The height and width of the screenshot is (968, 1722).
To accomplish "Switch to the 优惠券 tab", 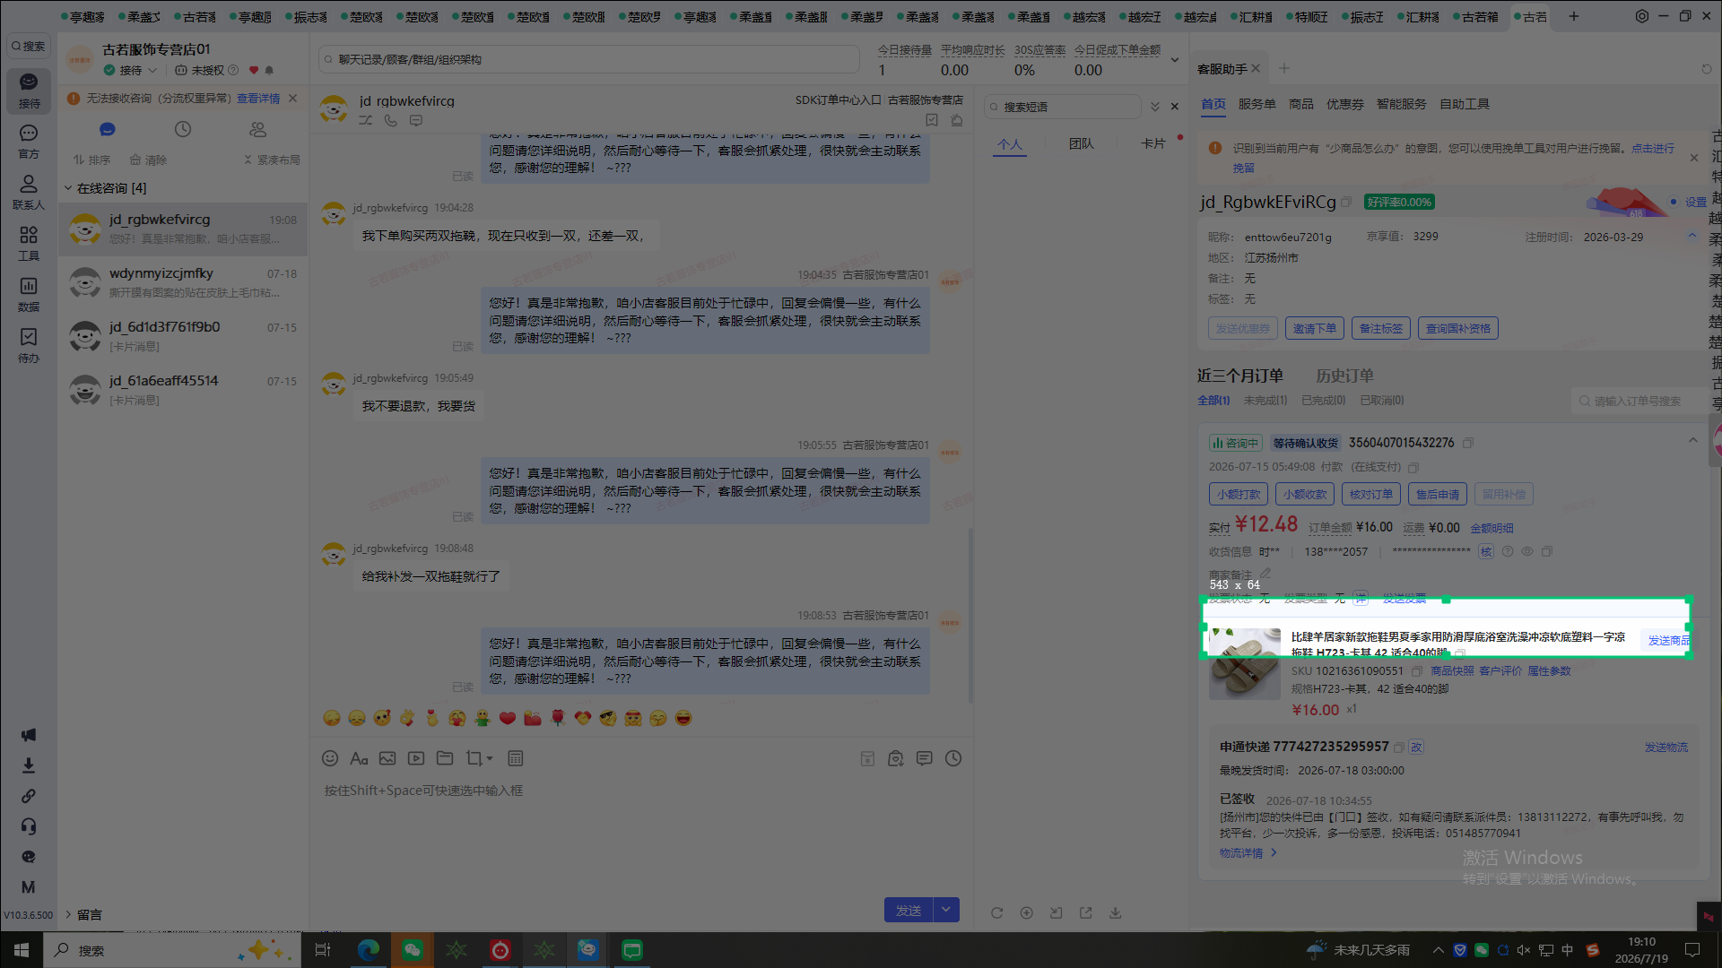I will tap(1344, 104).
